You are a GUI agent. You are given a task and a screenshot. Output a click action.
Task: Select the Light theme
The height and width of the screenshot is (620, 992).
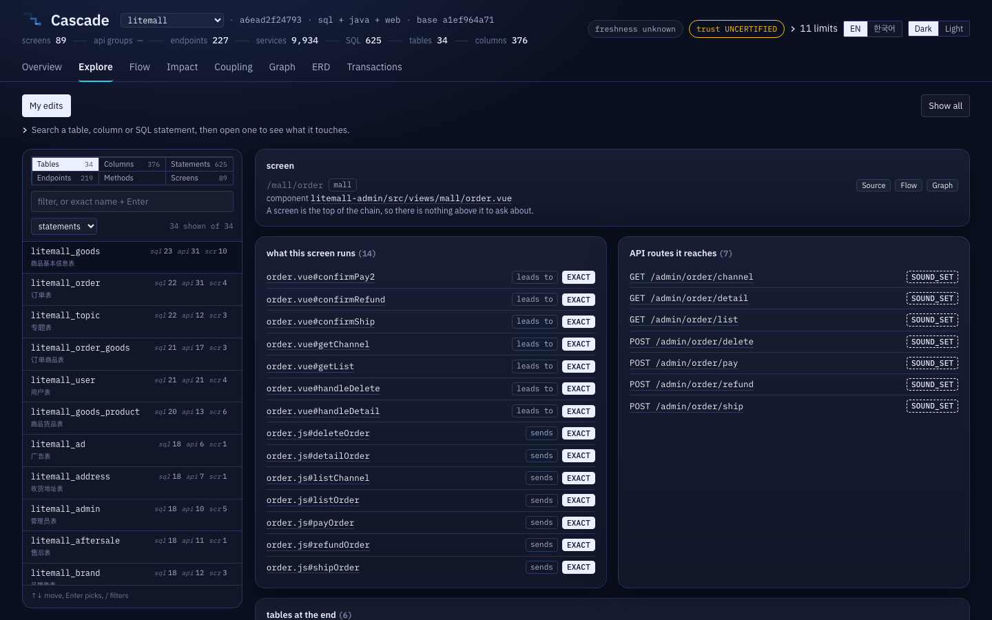coord(954,29)
